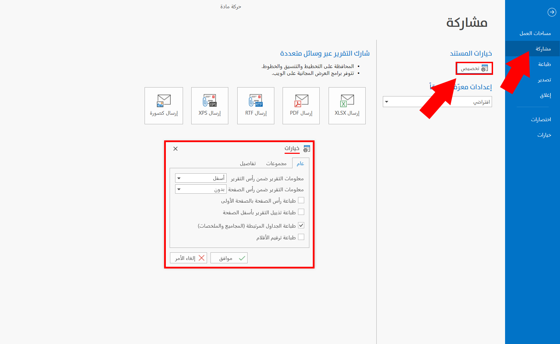Click the حركة مادة title text
The width and height of the screenshot is (560, 344).
click(231, 7)
